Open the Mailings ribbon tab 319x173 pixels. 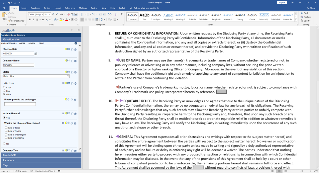click(83, 8)
